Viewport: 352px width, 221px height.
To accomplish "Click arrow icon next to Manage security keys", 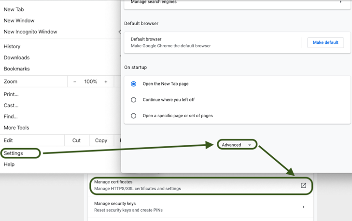I will click(303, 207).
